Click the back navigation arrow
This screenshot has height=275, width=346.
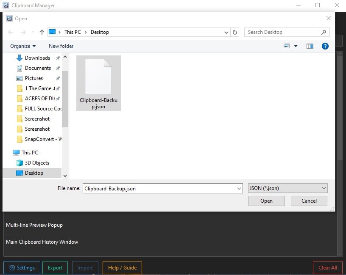[10, 32]
